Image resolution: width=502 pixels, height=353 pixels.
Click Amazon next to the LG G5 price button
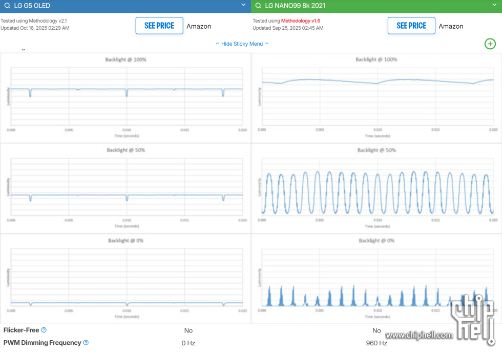[199, 26]
